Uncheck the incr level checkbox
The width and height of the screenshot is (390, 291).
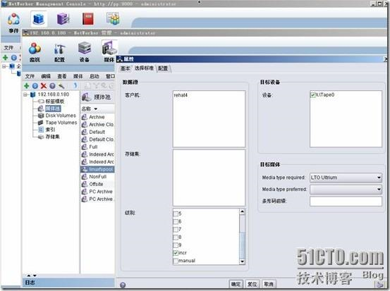pyautogui.click(x=176, y=253)
